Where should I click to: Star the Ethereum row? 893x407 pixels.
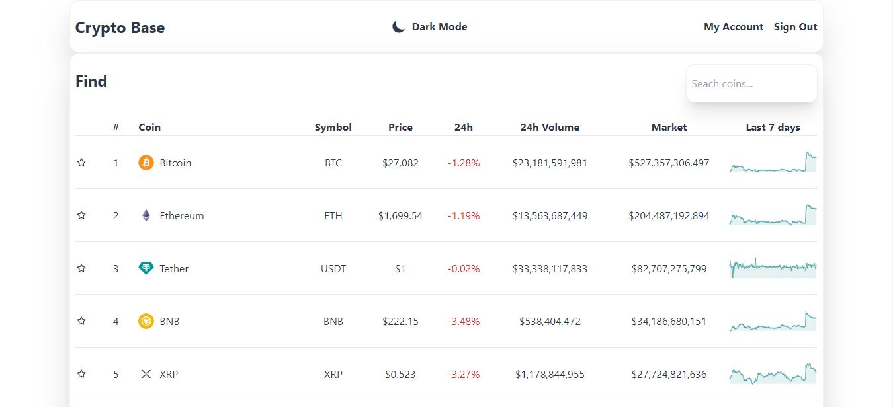[81, 215]
